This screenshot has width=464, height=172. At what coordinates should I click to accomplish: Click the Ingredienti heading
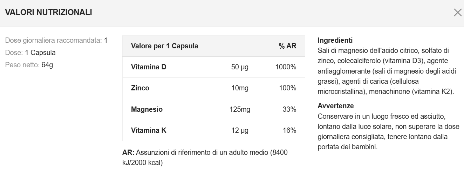pos(335,40)
